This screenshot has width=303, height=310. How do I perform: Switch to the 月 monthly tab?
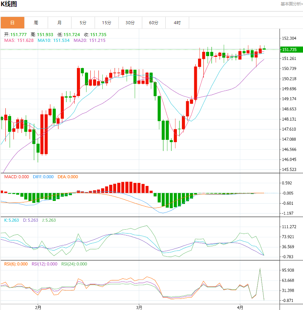60,23
